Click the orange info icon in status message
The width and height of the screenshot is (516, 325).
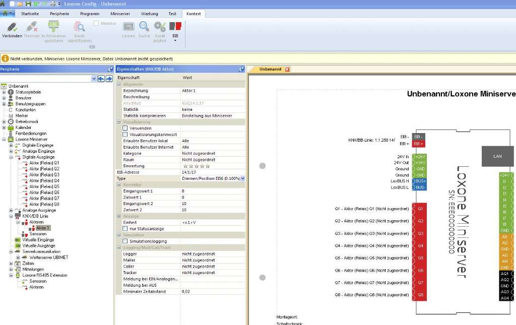tap(5, 58)
